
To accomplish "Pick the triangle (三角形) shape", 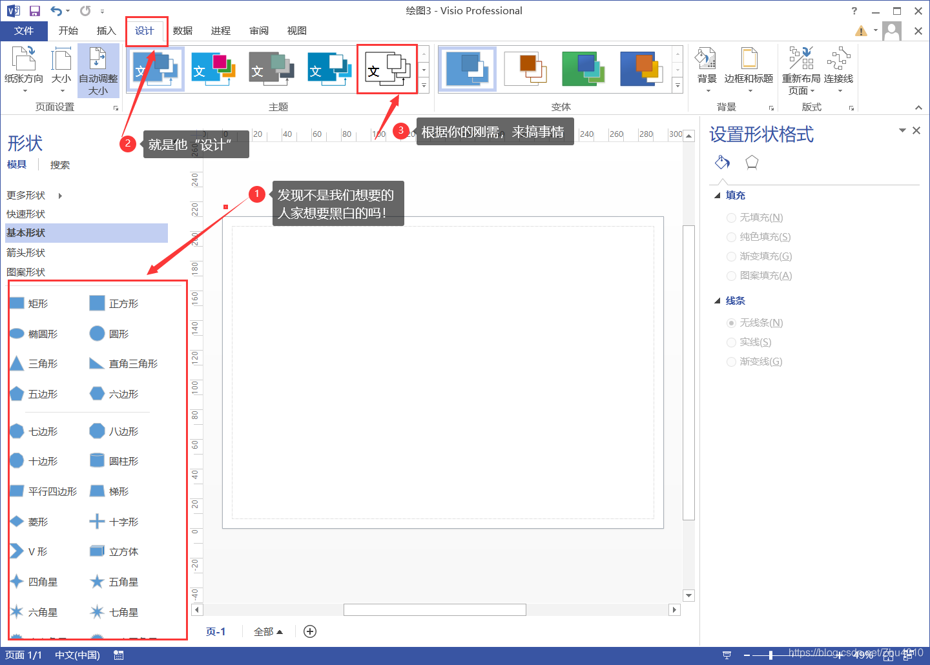I will click(34, 363).
